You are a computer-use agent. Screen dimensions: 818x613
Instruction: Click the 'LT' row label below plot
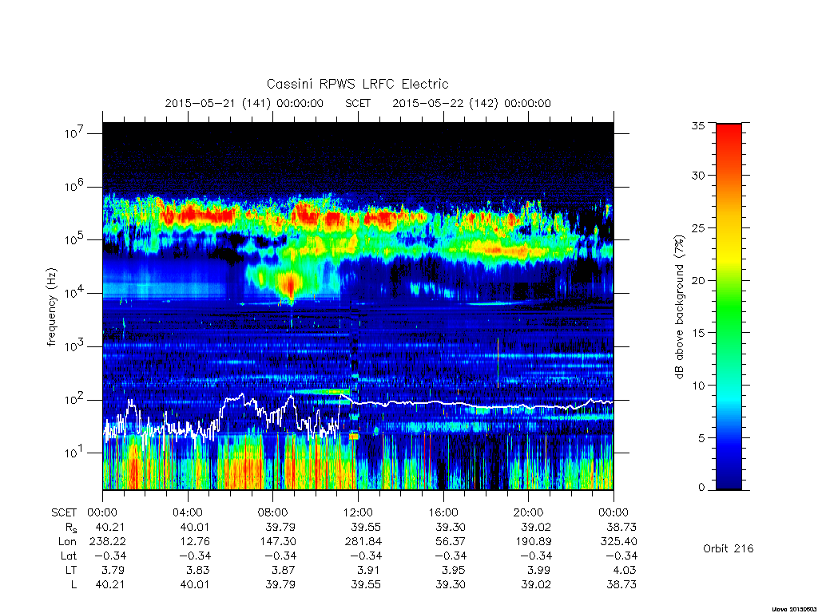71,570
